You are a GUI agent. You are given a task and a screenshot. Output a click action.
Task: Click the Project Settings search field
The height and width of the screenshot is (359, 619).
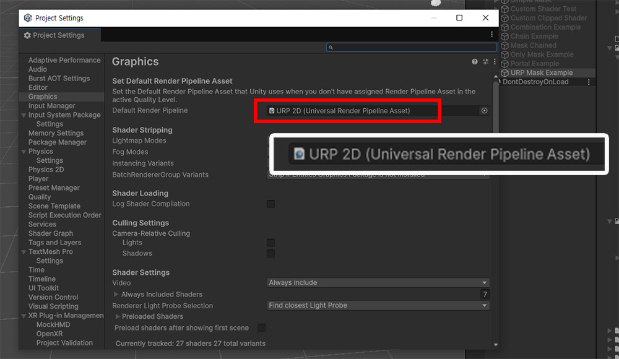point(412,48)
